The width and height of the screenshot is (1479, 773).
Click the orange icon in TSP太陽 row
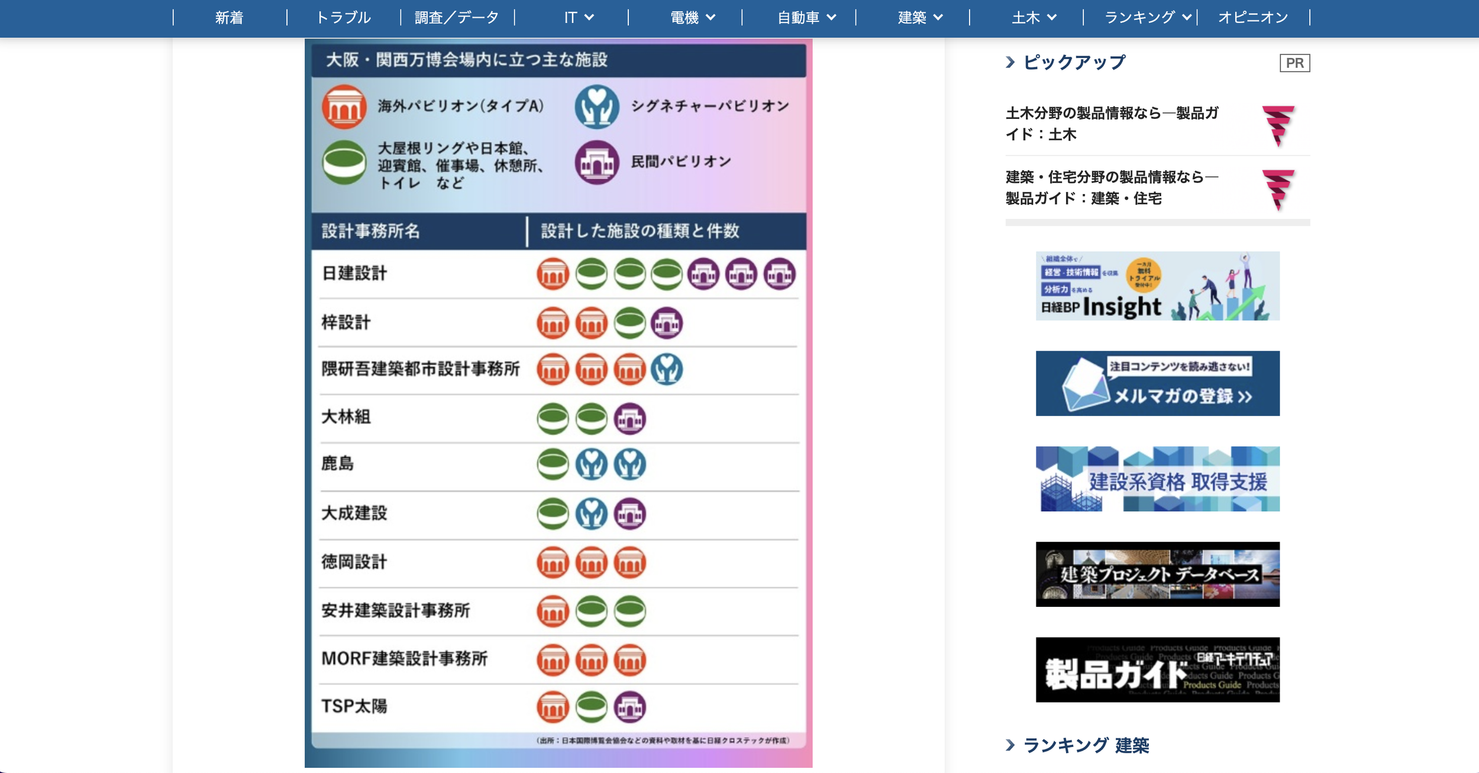[553, 707]
